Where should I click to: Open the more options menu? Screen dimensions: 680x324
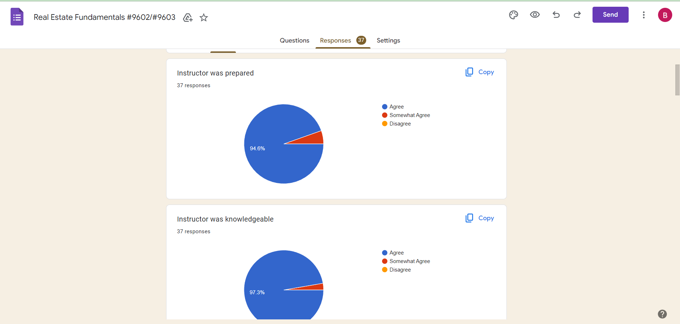[x=644, y=15]
